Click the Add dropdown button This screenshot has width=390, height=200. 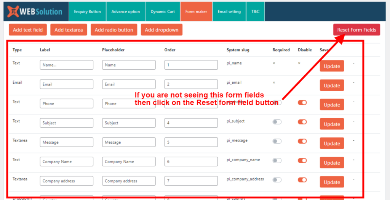click(161, 30)
